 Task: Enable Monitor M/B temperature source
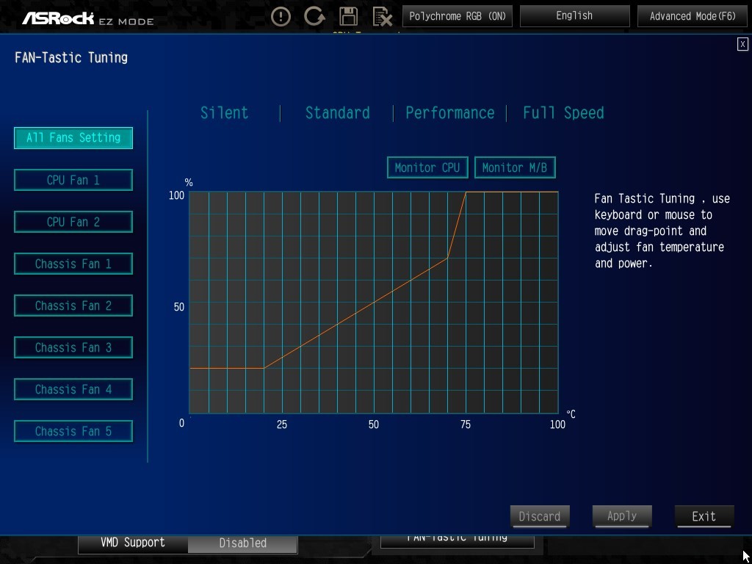tap(515, 167)
